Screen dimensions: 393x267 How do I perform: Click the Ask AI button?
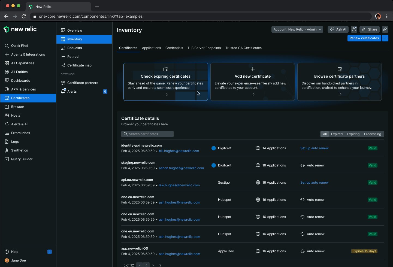coord(338,29)
